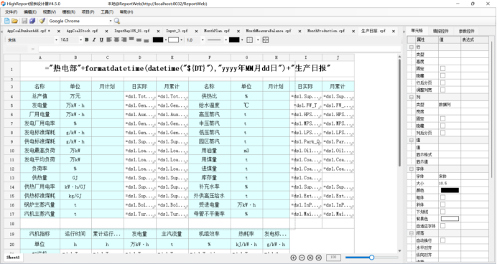Align cell content to vertical middle
Screen dimensions: 497x264
point(139,40)
